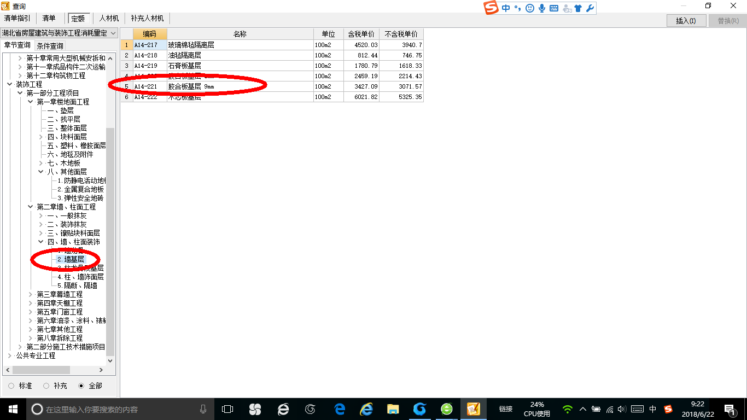This screenshot has height=420, width=747.
Task: Open the Microsoft Edge taskbar icon
Action: tap(340, 409)
